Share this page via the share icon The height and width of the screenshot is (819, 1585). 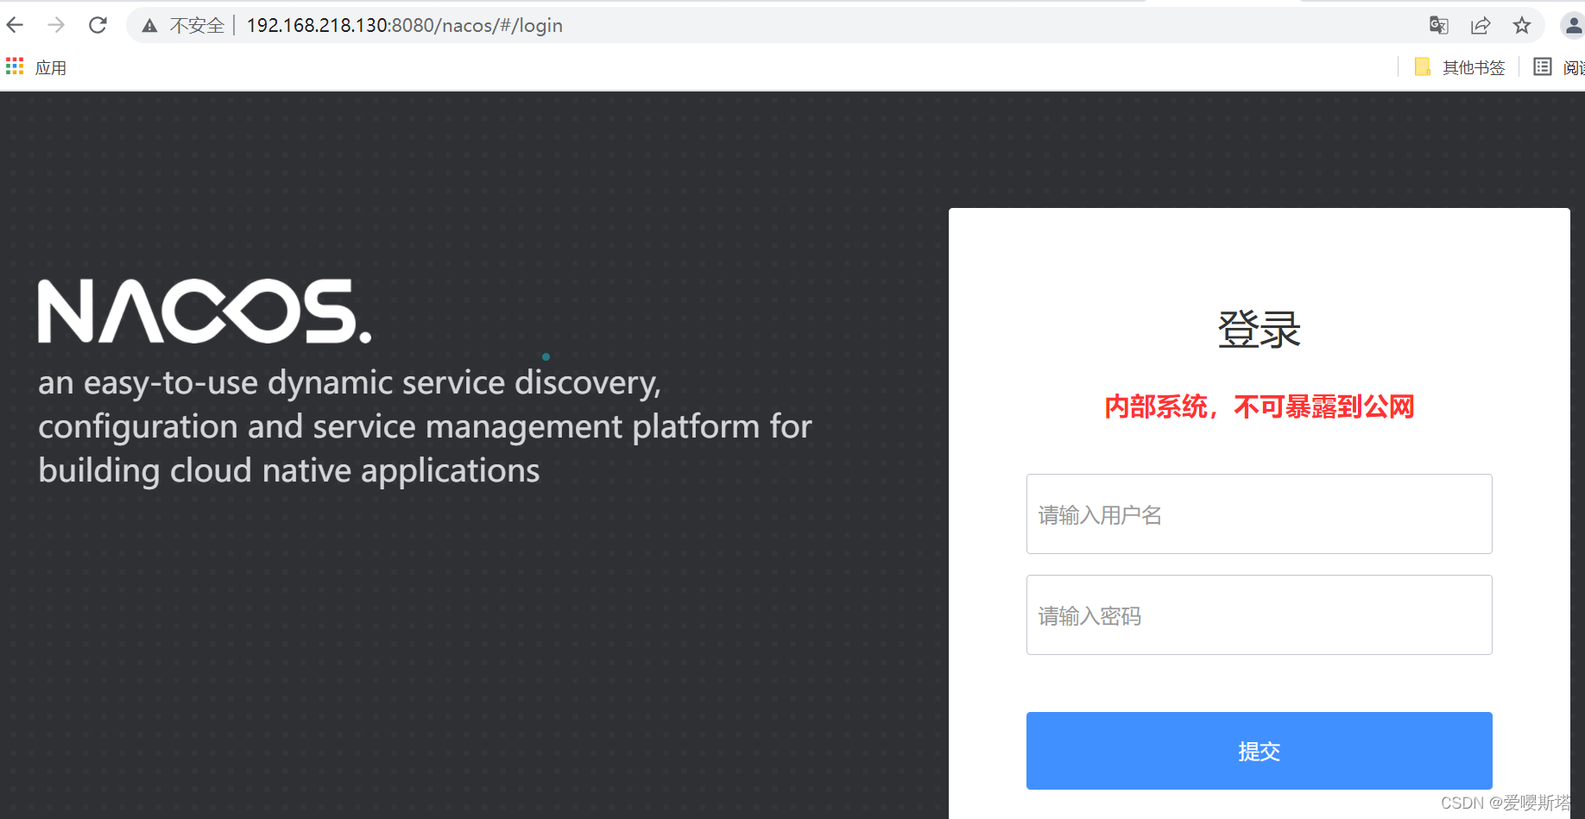1481,25
